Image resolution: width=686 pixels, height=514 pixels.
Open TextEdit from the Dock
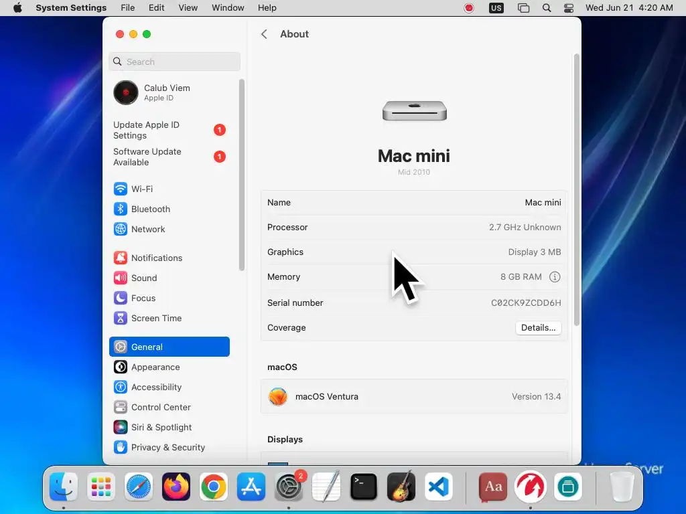point(326,487)
